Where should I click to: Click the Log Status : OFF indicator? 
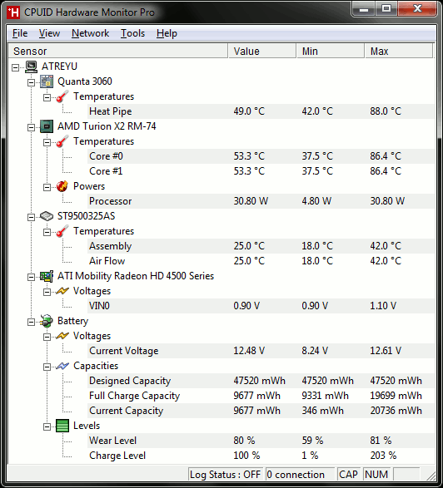tap(226, 475)
